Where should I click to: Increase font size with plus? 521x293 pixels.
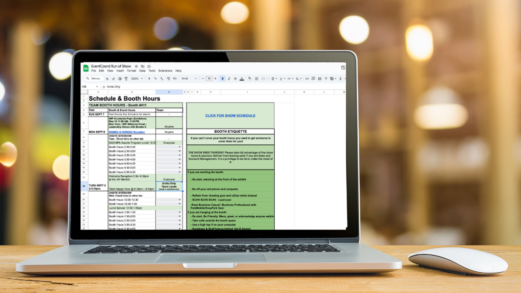pos(215,78)
